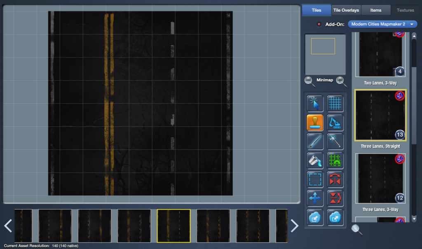Viewport: 422px width, 249px height.
Task: Select the Three Lanes, 3-Way tile
Action: coord(380,179)
